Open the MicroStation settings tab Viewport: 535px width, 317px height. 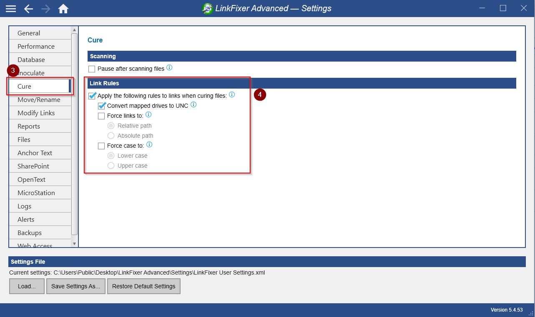pyautogui.click(x=40, y=193)
